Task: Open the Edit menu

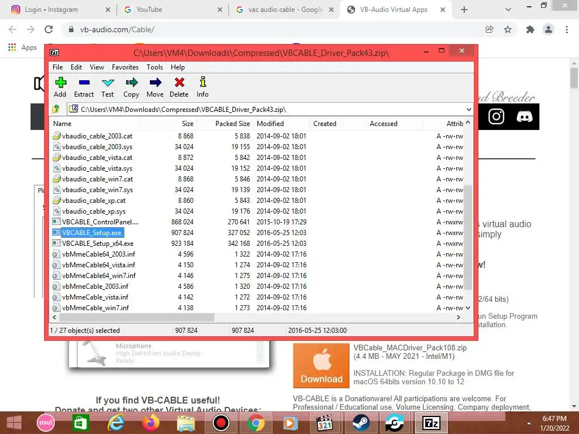Action: (76, 67)
